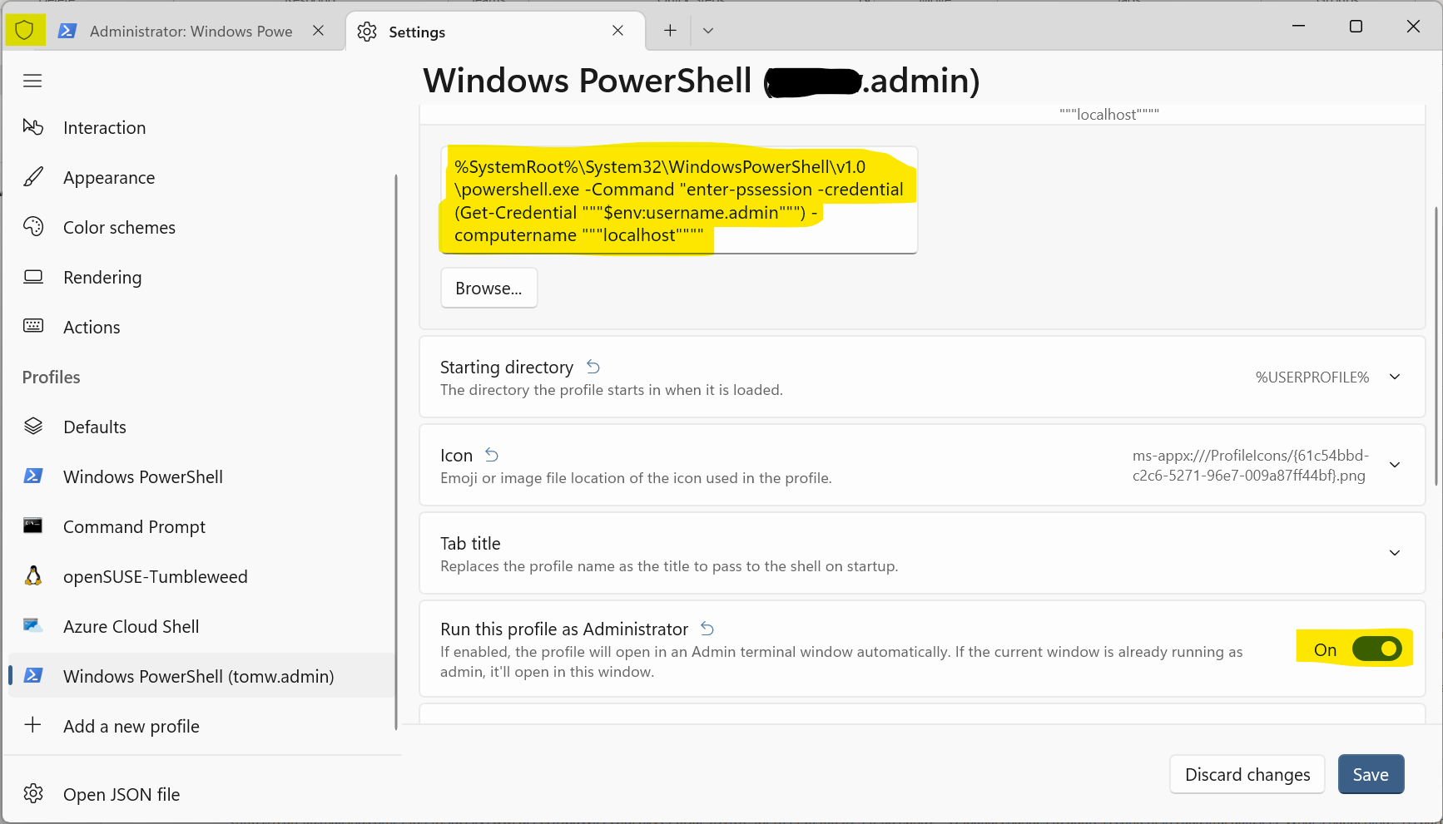Open Appearance settings via brush icon
This screenshot has width=1443, height=824.
click(109, 177)
